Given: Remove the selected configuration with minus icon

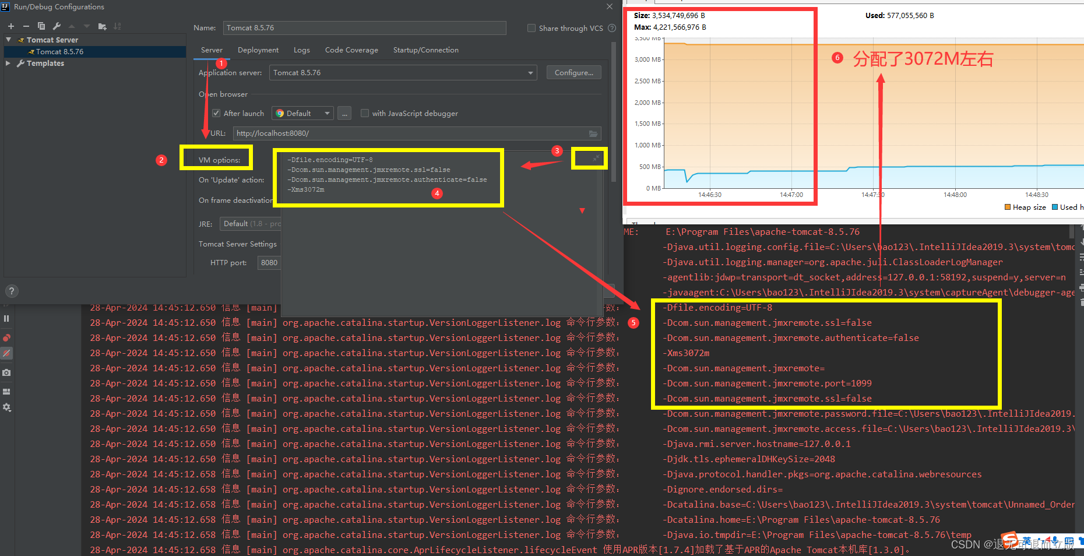Looking at the screenshot, I should pos(26,26).
